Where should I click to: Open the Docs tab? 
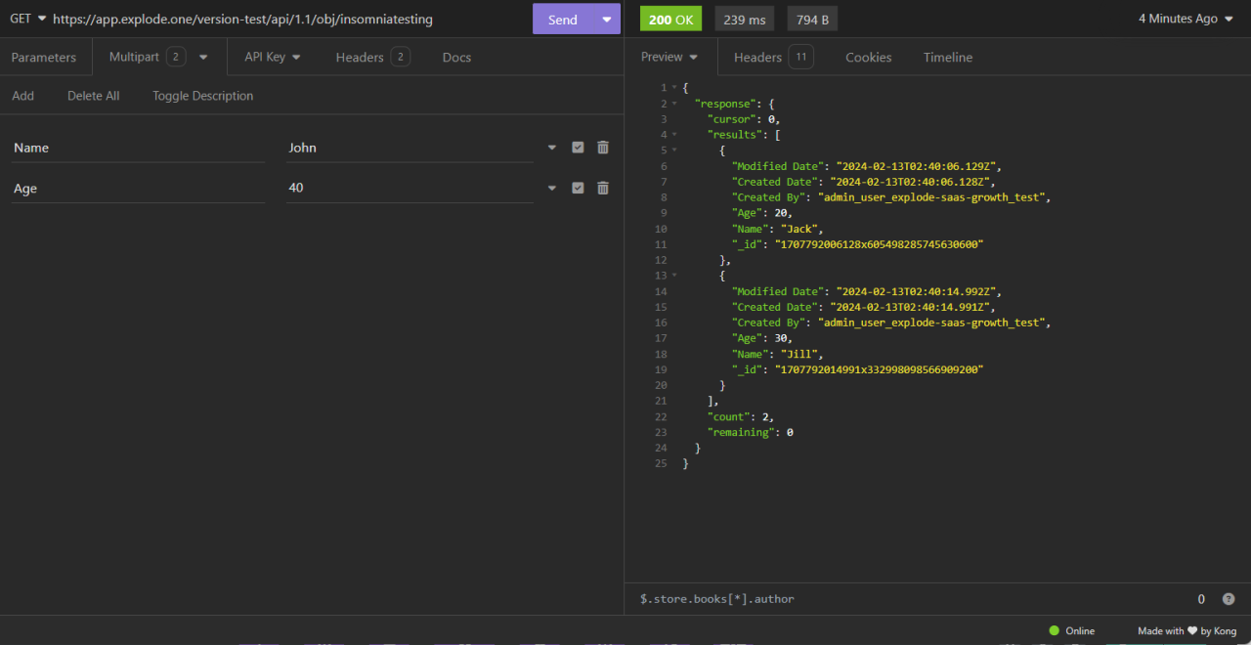pos(456,57)
